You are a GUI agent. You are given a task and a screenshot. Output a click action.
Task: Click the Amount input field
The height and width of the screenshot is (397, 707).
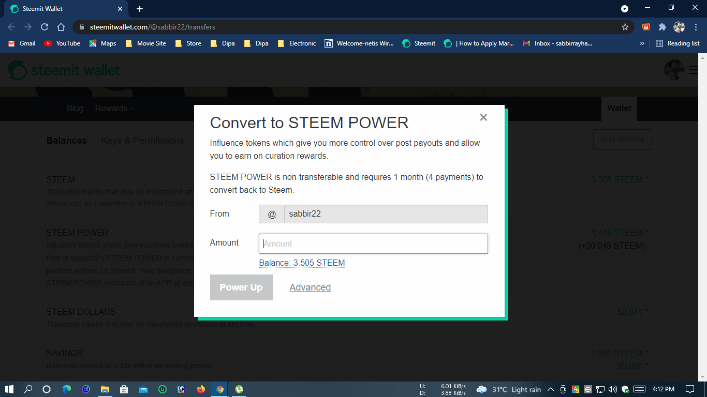373,243
